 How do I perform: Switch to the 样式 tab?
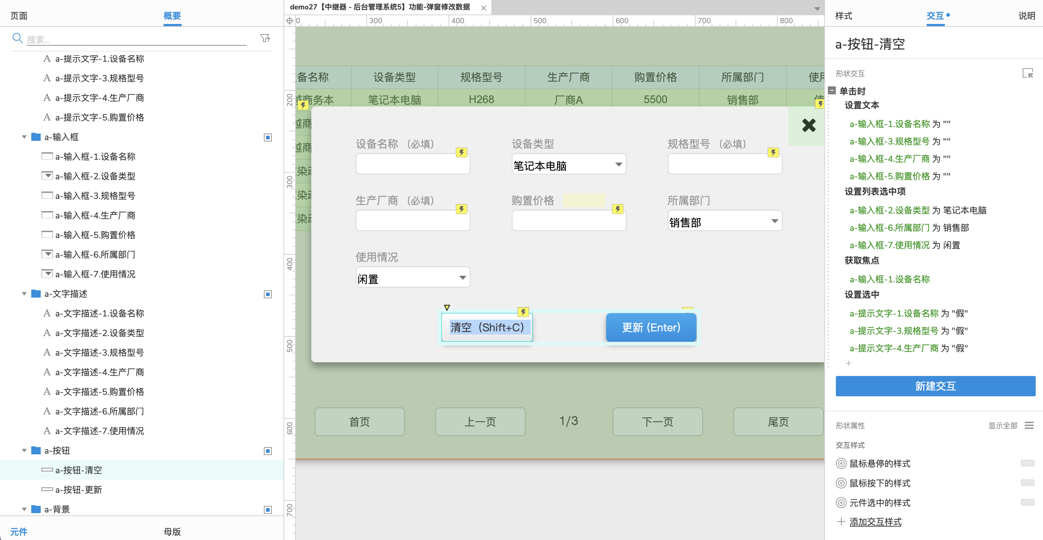843,16
